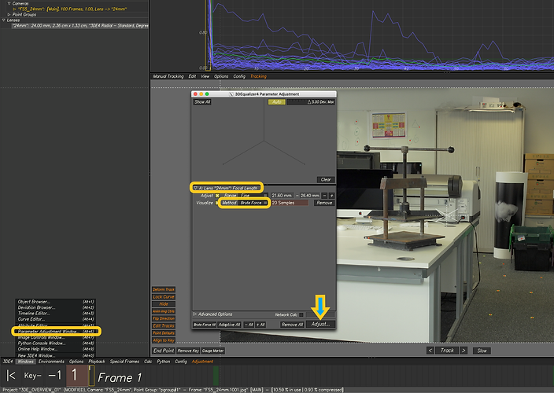
Task: Open the Playback menu
Action: [x=97, y=362]
